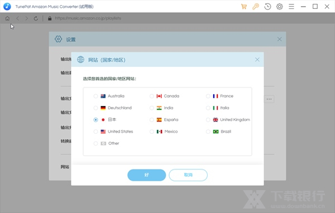Select the United States radio button
Image resolution: width=335 pixels, height=213 pixels.
click(95, 132)
